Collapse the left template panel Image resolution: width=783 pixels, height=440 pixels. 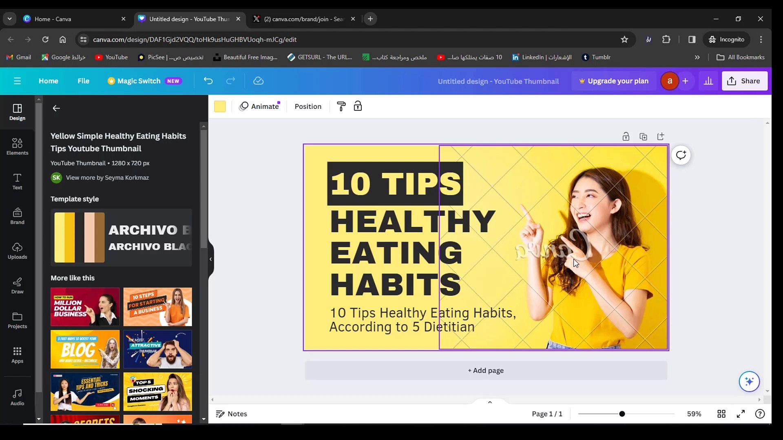coord(211,259)
